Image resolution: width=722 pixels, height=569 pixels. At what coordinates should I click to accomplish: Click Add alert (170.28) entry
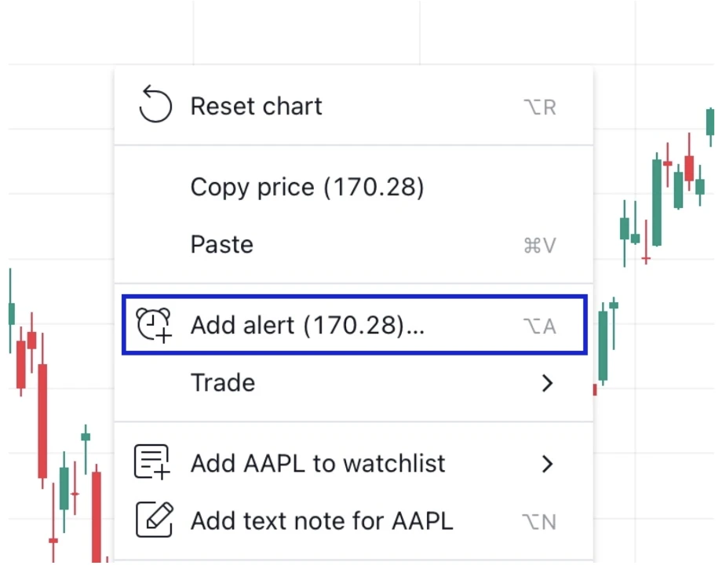tap(307, 325)
